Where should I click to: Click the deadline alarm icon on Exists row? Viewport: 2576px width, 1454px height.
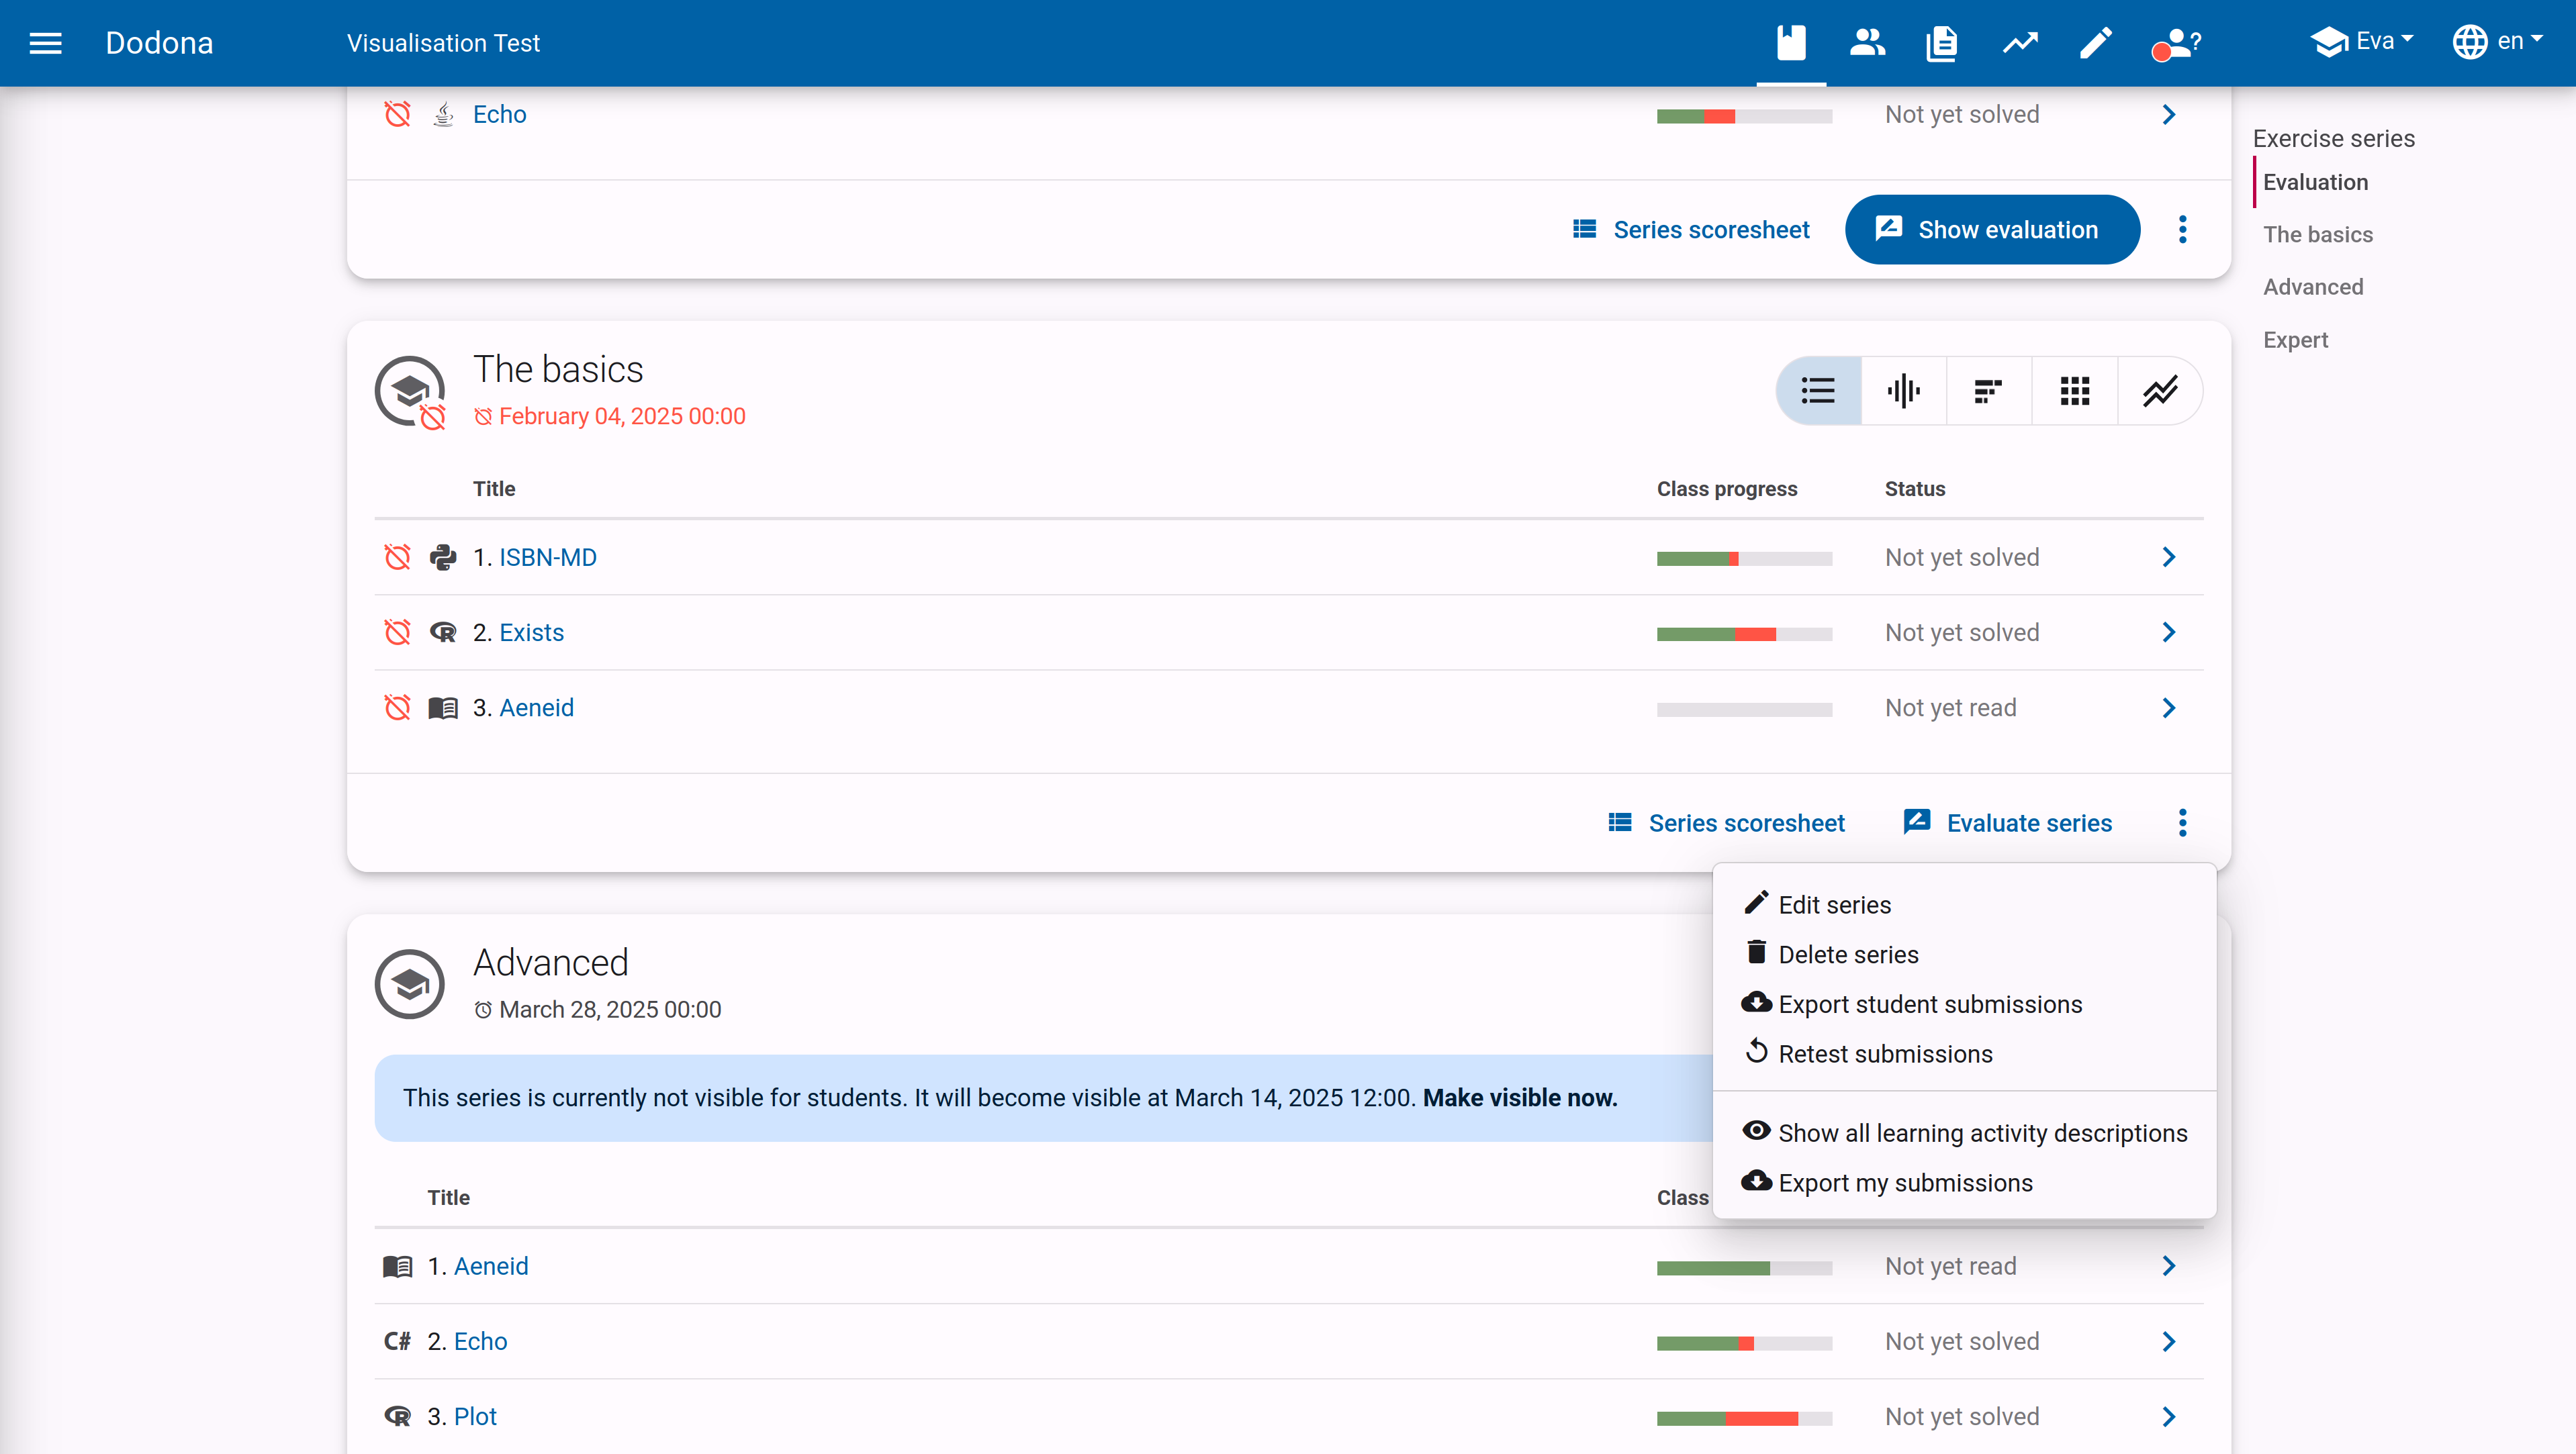tap(397, 632)
